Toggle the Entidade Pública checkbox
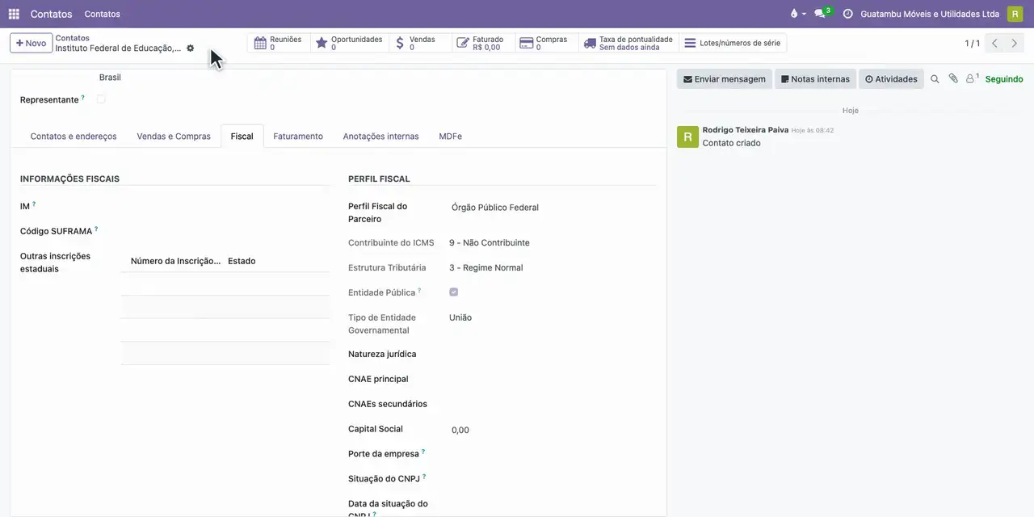Image resolution: width=1034 pixels, height=517 pixels. (454, 292)
